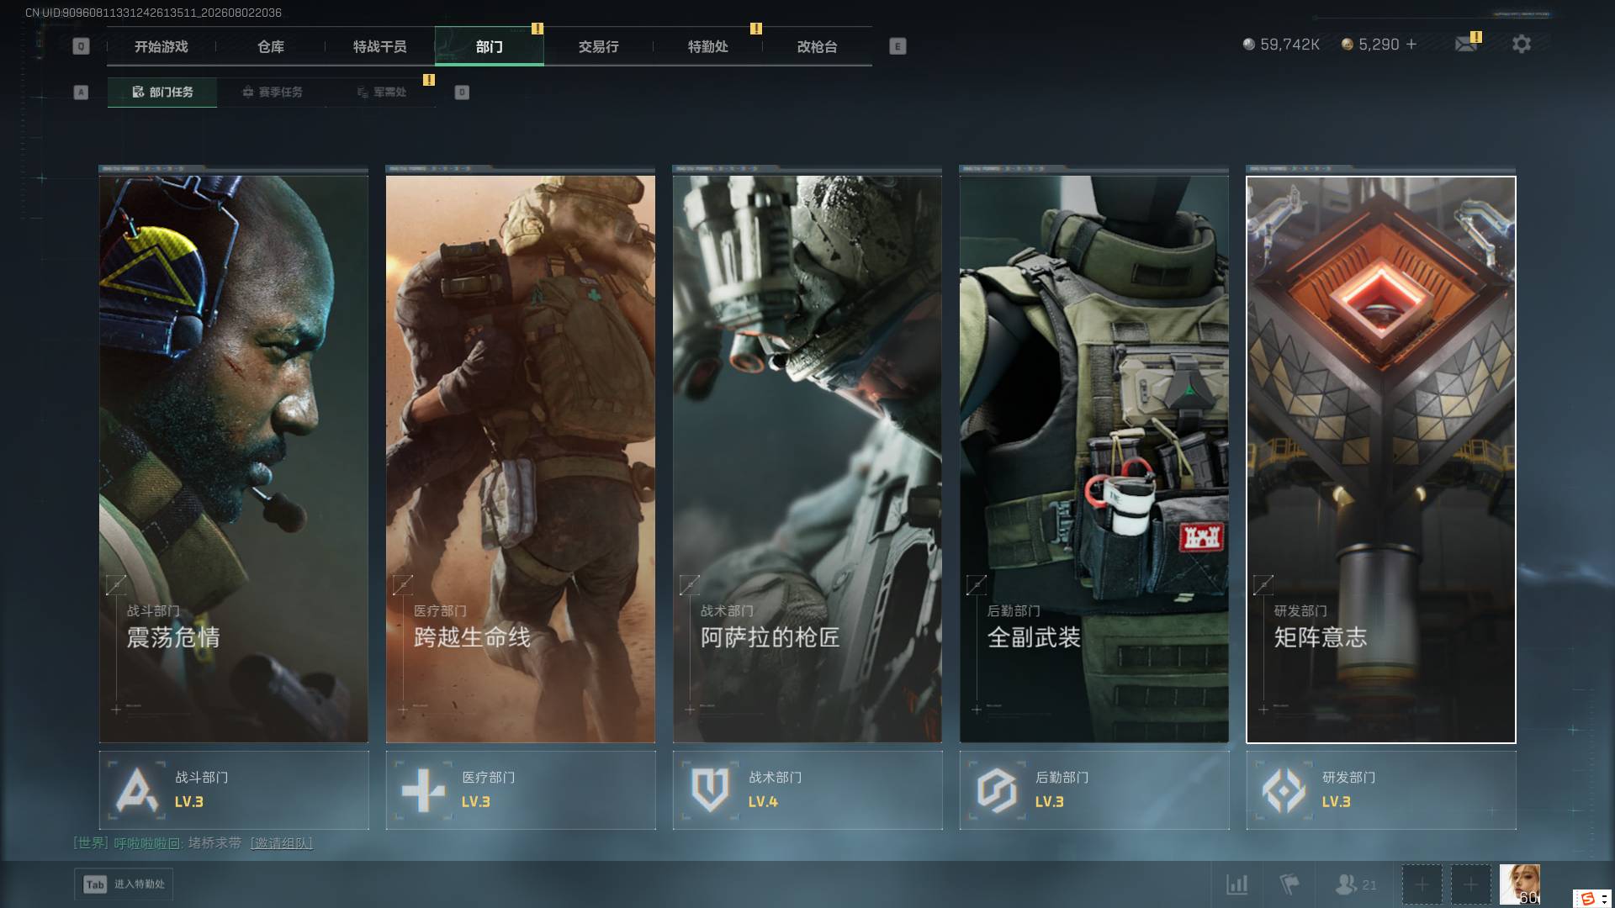
Task: Select the 部门 tab
Action: [490, 47]
